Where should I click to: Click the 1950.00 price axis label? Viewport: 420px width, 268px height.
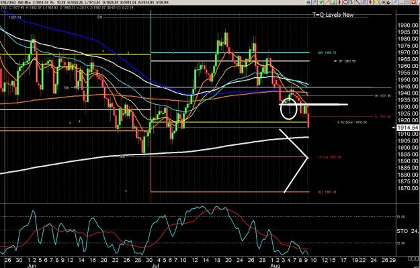(408, 80)
